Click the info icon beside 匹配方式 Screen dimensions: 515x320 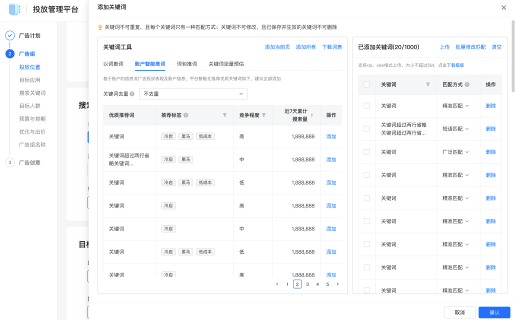click(467, 84)
